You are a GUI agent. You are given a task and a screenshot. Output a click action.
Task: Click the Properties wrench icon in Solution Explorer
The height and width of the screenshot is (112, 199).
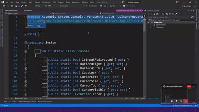tap(176, 14)
